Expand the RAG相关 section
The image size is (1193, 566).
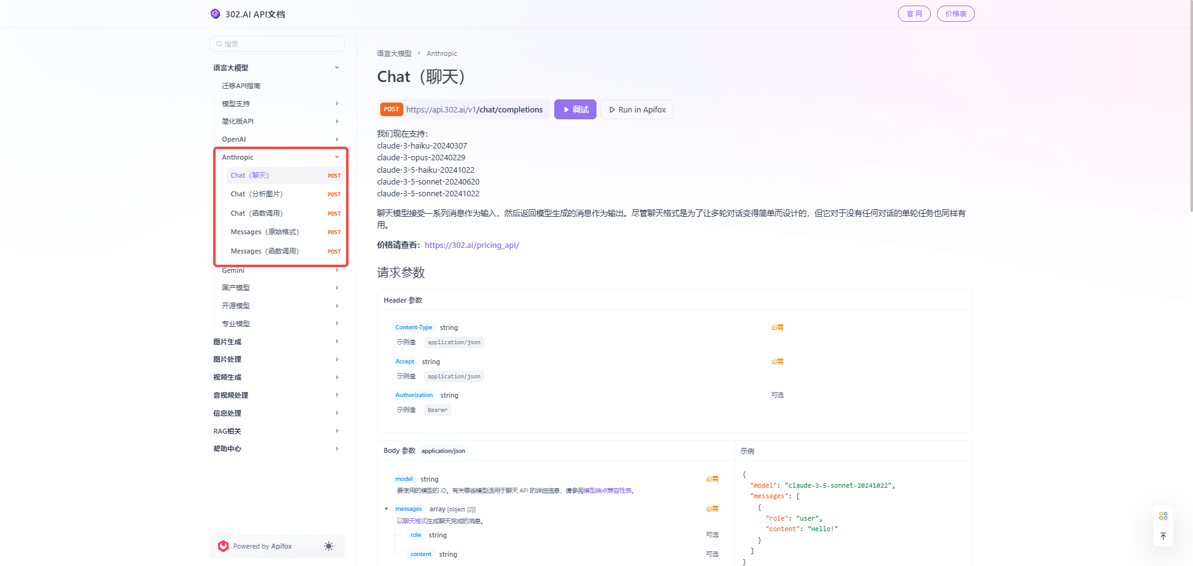[x=337, y=431]
